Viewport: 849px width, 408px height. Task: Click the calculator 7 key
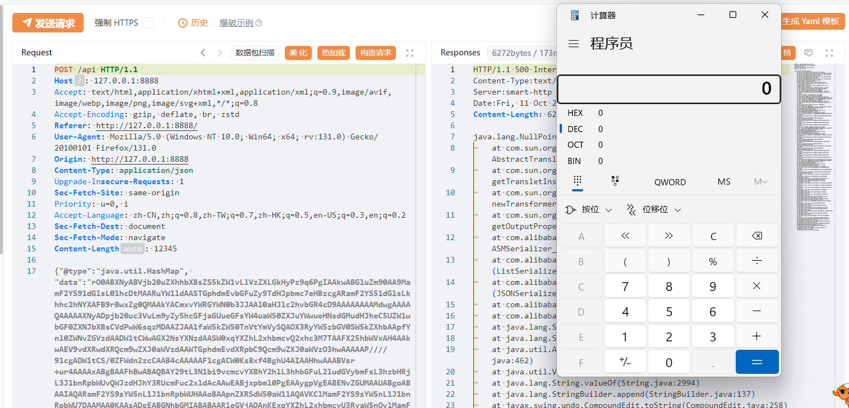point(625,286)
